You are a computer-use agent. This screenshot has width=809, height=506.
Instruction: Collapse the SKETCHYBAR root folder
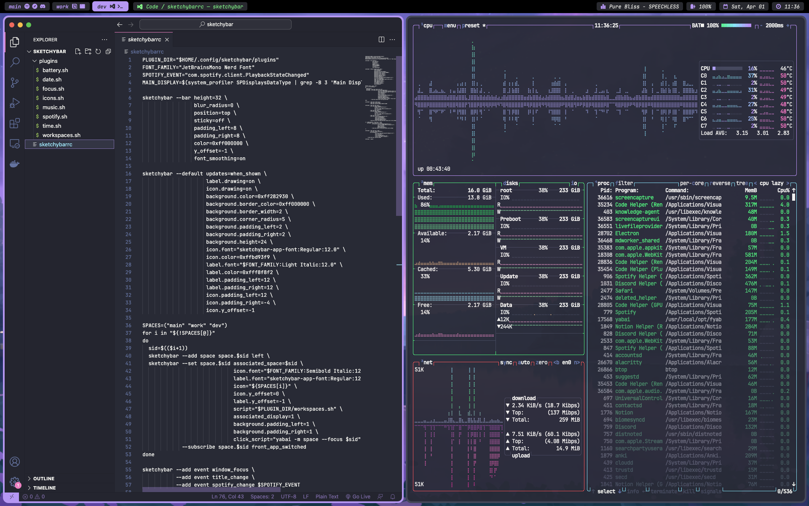coord(70,51)
